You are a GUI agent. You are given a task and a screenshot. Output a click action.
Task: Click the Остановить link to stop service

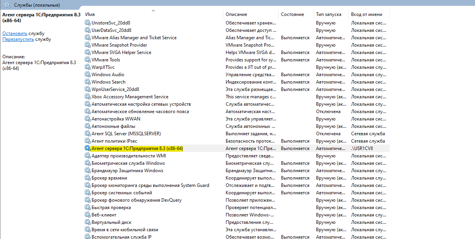[15, 33]
